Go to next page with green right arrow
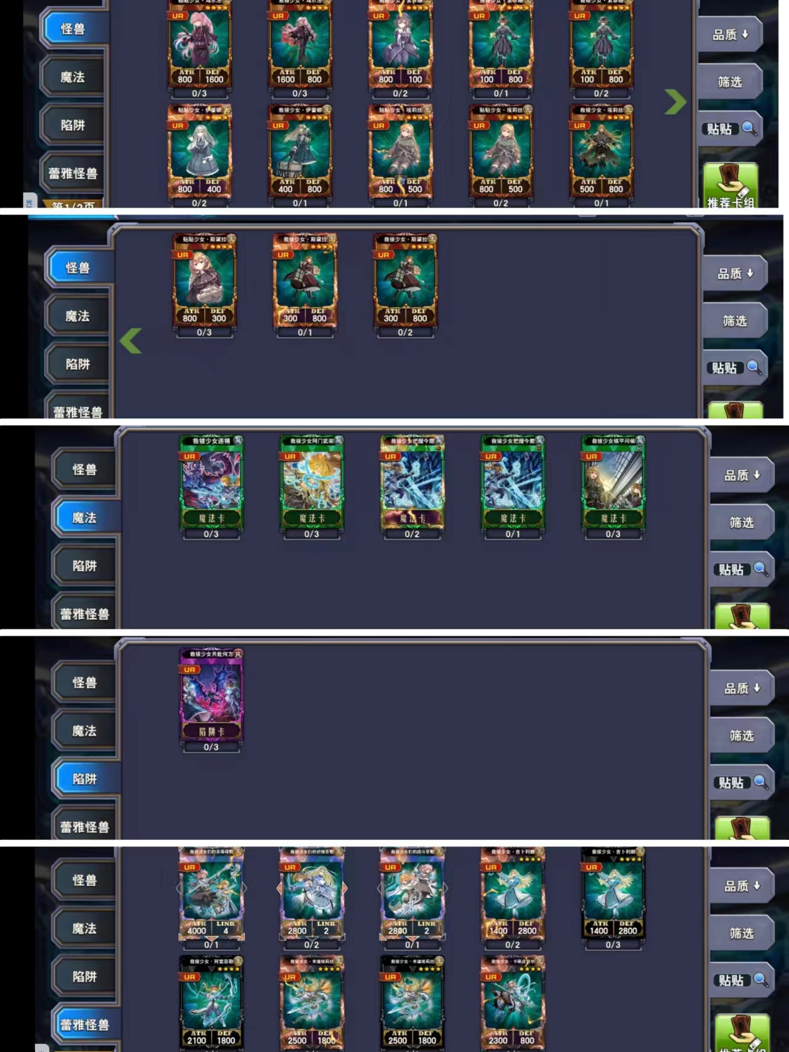 pyautogui.click(x=675, y=102)
